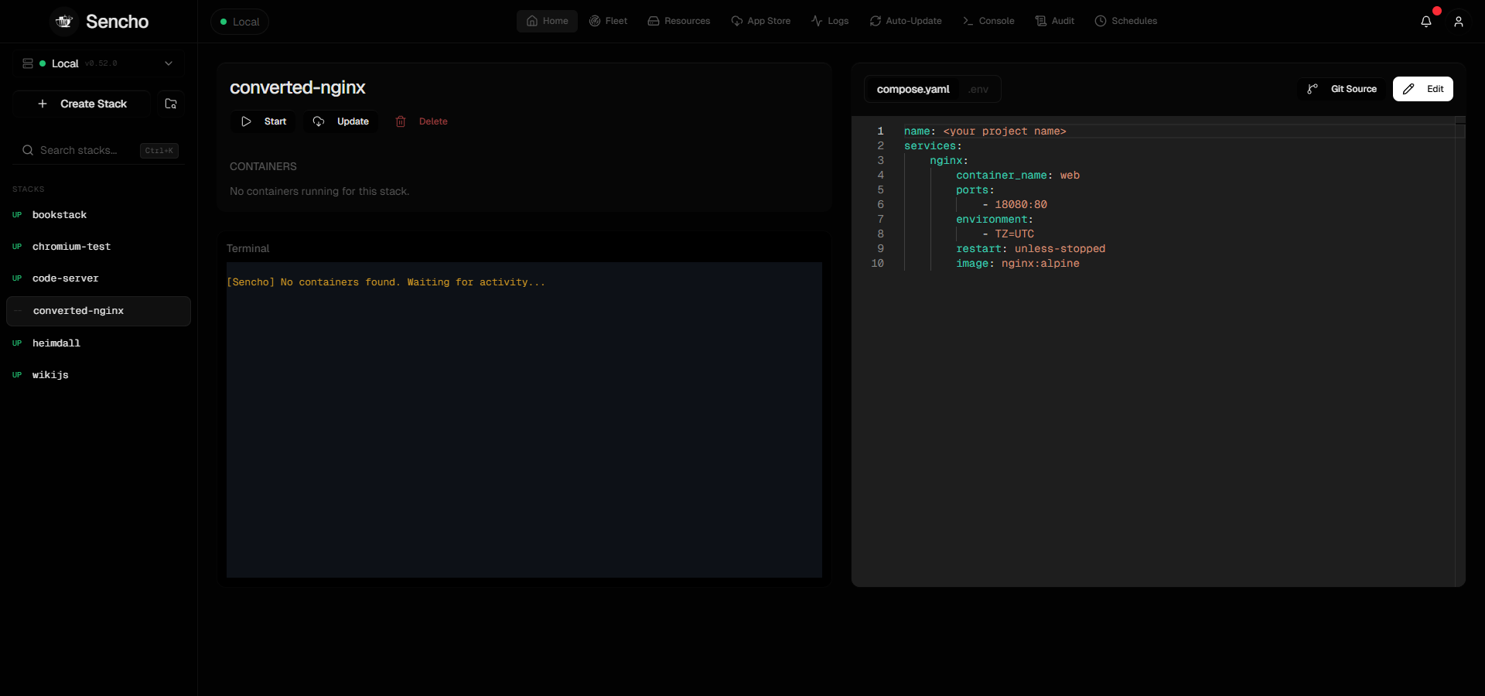Open the user profile icon
This screenshot has width=1485, height=696.
click(x=1459, y=22)
